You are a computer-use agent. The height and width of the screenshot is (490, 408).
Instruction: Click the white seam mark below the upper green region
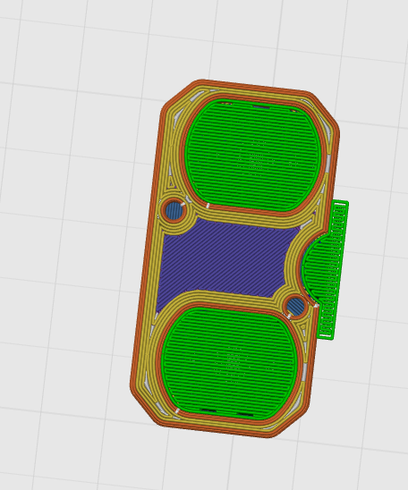tap(208, 206)
